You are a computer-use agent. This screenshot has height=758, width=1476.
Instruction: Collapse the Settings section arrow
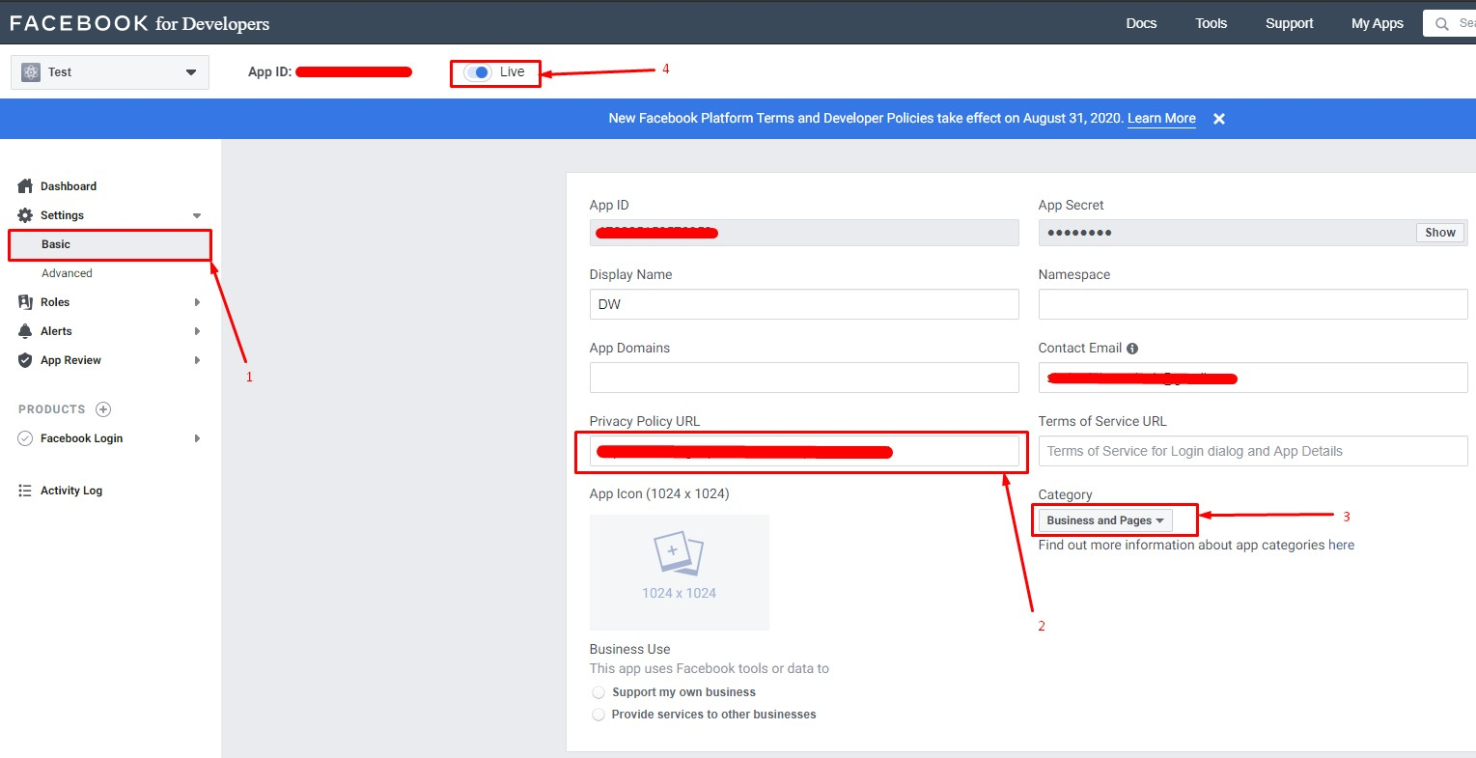tap(197, 215)
